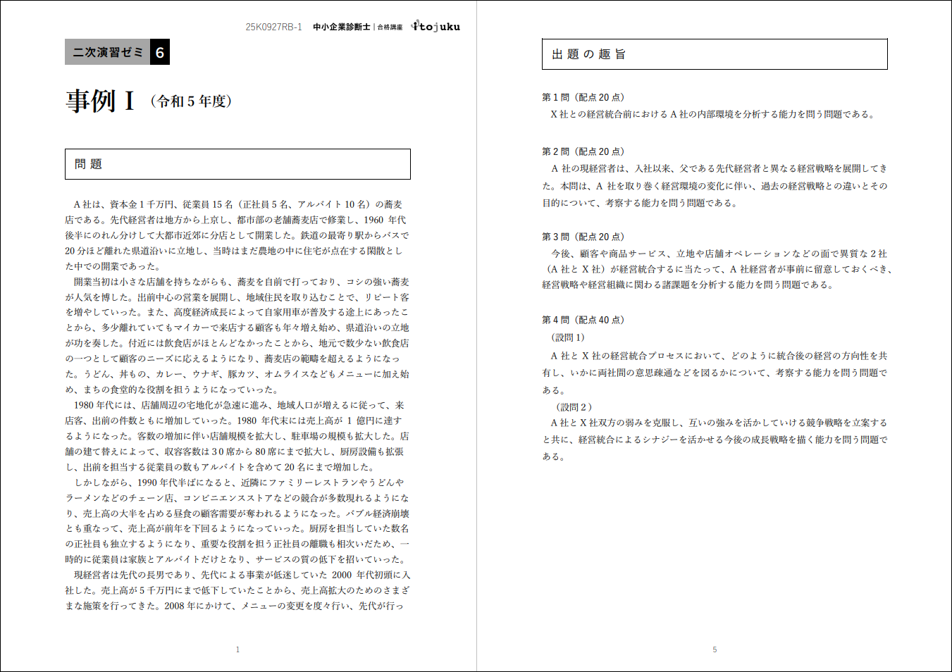Screen dimensions: 952x672
Task: Click the 第4問(配点40点) heading
Action: pyautogui.click(x=583, y=320)
